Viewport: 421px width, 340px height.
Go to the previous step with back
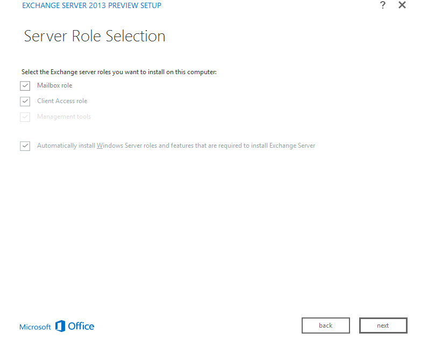coord(325,325)
